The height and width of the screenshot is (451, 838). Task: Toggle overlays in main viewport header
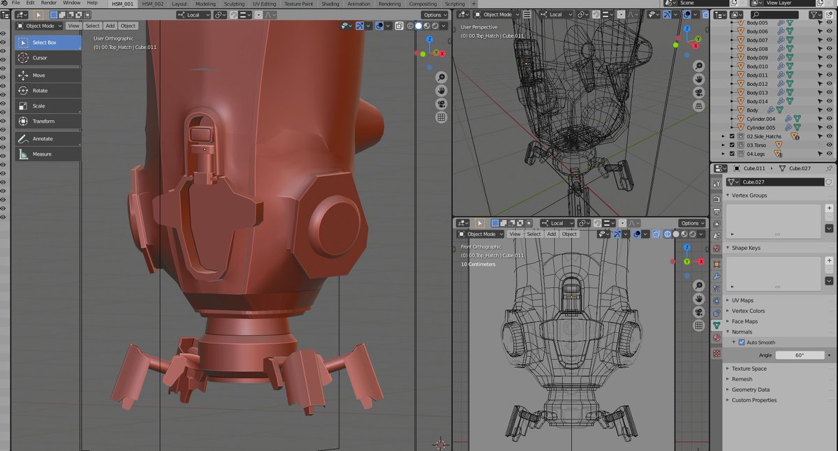379,26
